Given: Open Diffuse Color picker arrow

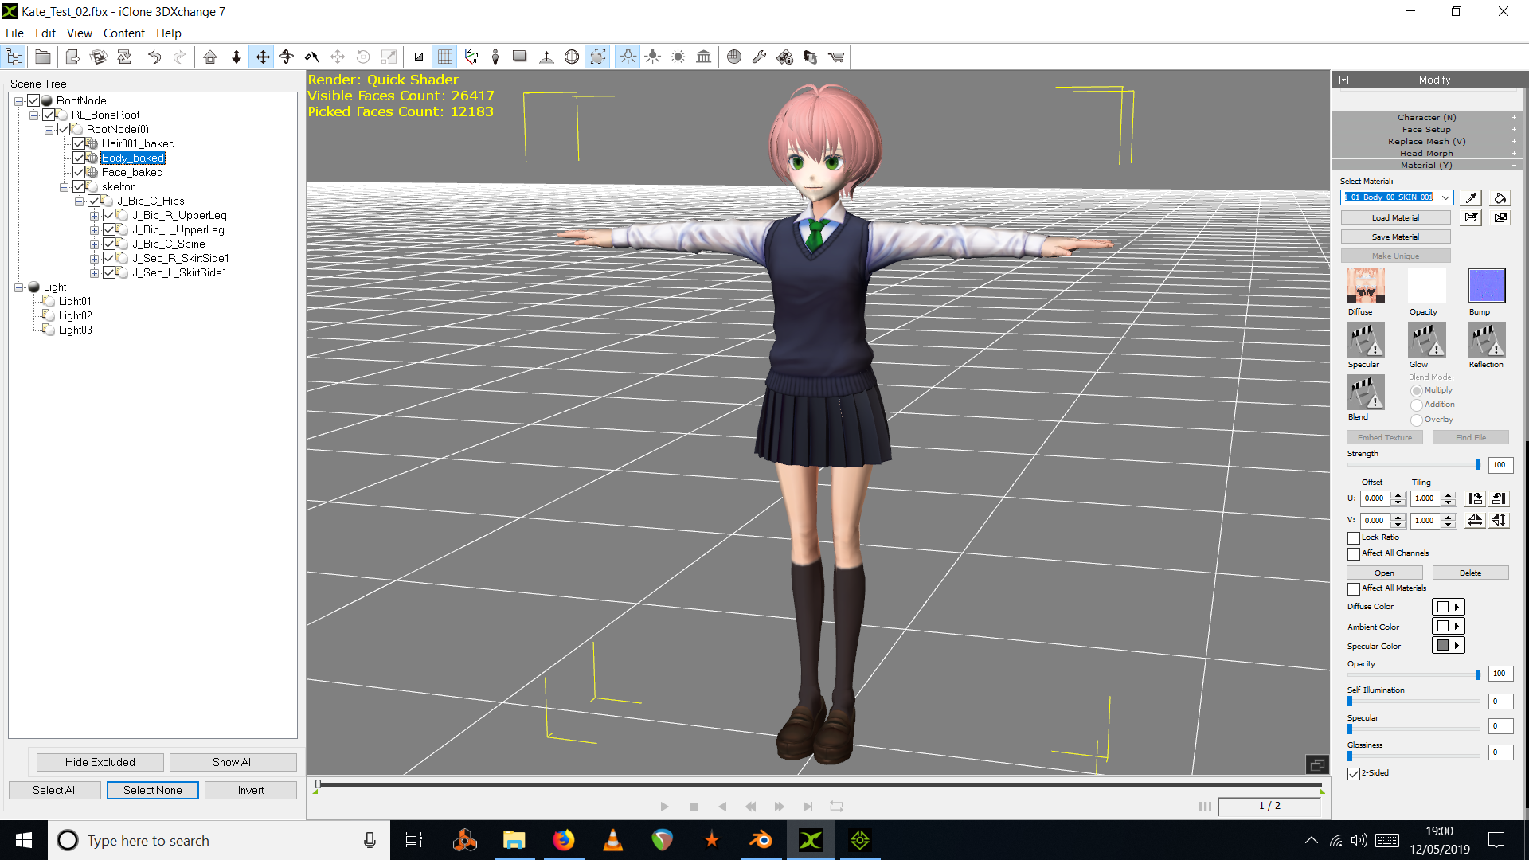Looking at the screenshot, I should [x=1457, y=607].
